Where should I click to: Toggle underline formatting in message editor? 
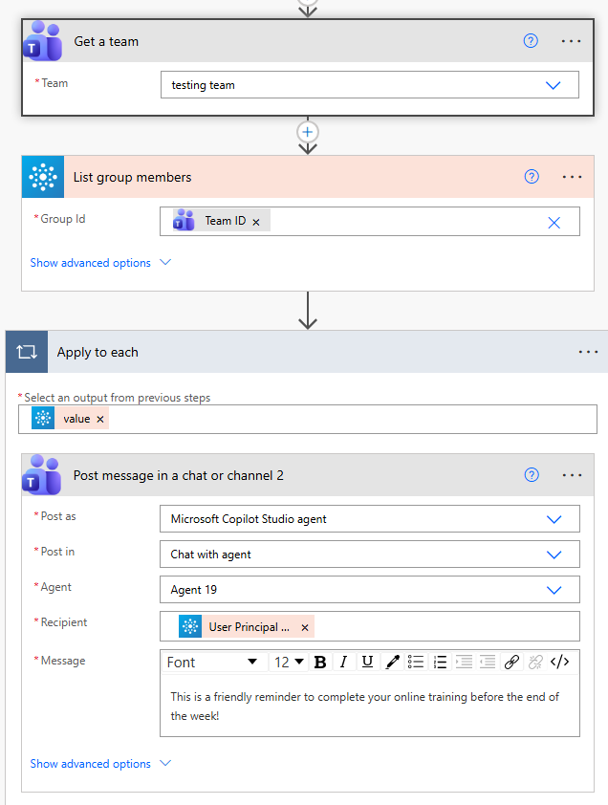click(367, 663)
